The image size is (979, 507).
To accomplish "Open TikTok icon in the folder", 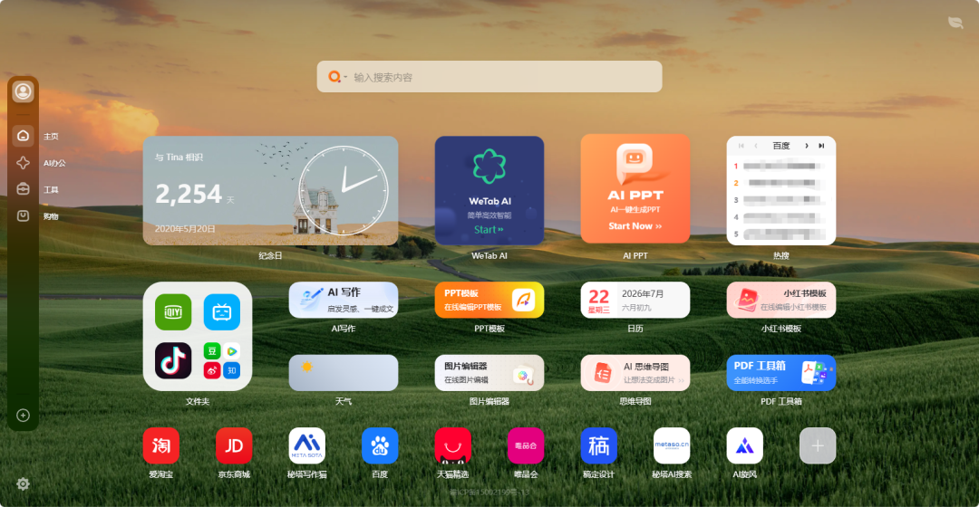I will click(173, 360).
